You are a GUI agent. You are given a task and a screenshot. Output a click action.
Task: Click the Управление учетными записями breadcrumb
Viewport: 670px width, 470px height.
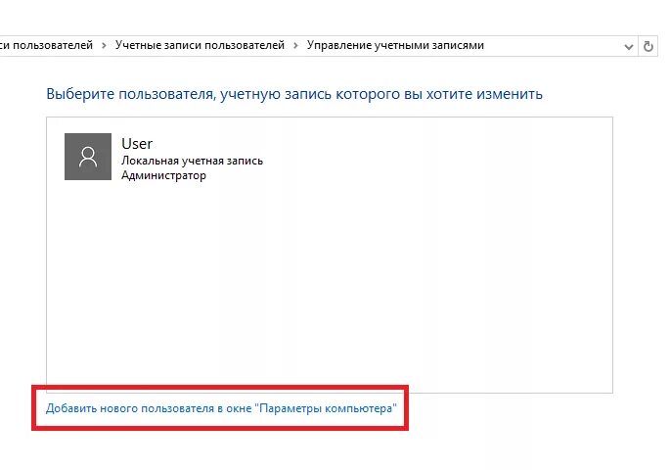point(395,45)
